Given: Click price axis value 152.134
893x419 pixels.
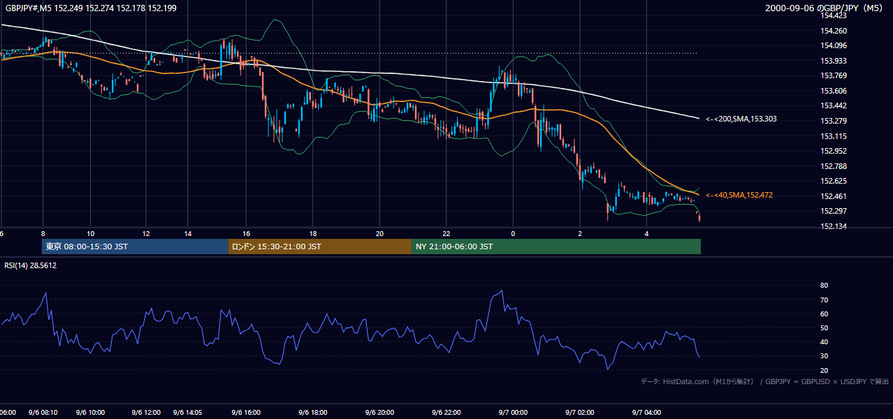Looking at the screenshot, I should (x=834, y=226).
